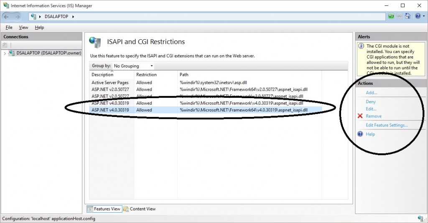Switch to the Content View tab

(x=140, y=209)
